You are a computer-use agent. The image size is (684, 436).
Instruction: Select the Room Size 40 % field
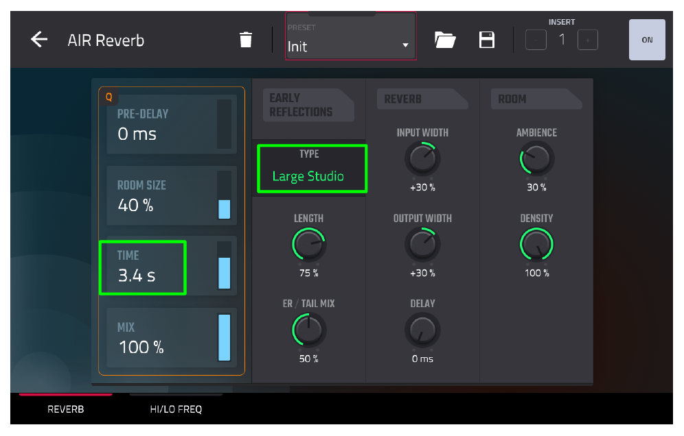coord(172,195)
